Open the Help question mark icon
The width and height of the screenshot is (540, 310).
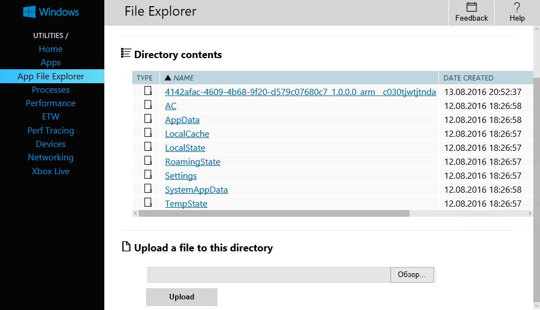coord(517,7)
